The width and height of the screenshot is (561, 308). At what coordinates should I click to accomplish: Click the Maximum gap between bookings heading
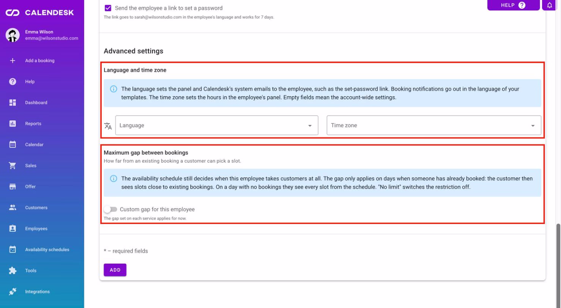[146, 153]
